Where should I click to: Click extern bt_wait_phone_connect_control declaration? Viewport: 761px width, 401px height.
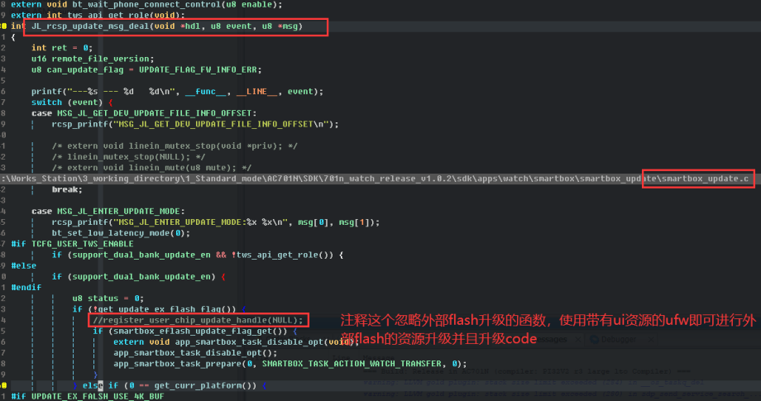click(x=146, y=4)
